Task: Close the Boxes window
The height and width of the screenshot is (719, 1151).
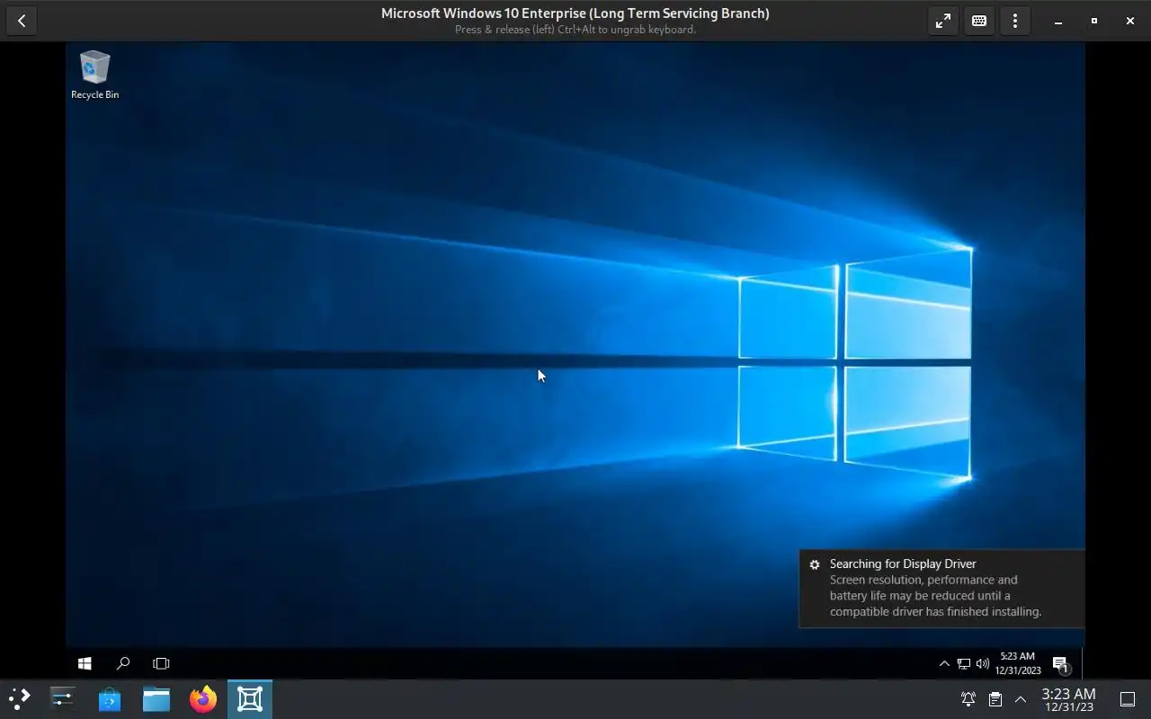Action: [1130, 21]
